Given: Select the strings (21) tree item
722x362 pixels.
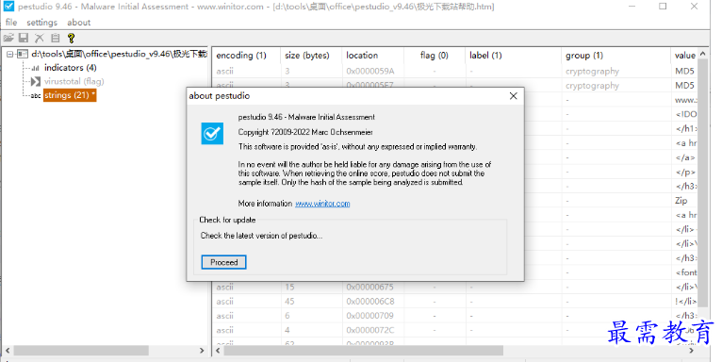Looking at the screenshot, I should (70, 95).
